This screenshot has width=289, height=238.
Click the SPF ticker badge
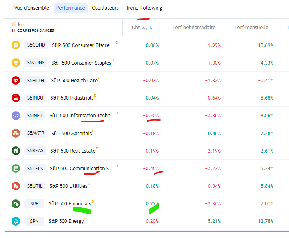click(34, 204)
